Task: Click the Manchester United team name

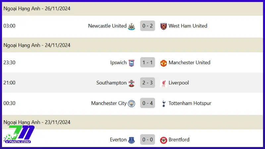Action: pyautogui.click(x=189, y=63)
